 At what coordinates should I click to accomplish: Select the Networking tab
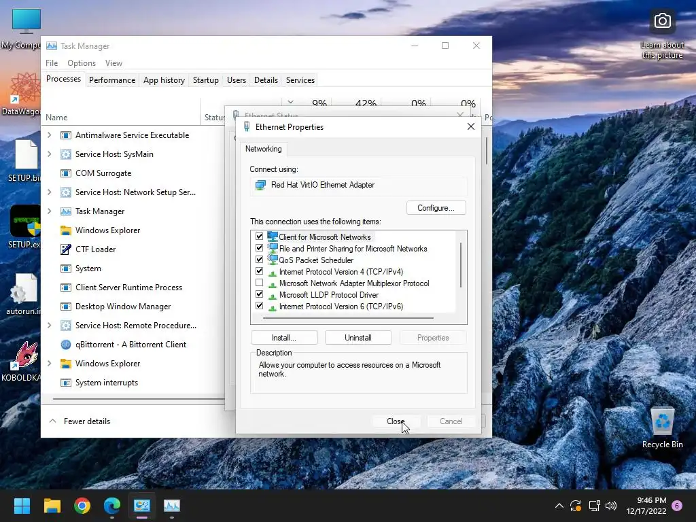point(264,149)
